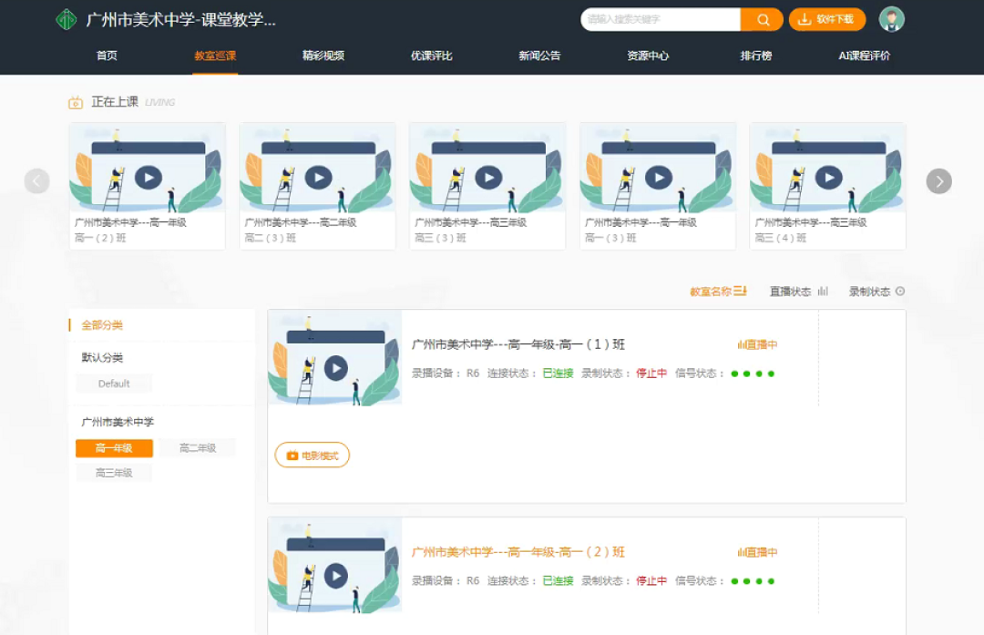
Task: Sort classrooms by 录制状态
Action: pyautogui.click(x=876, y=292)
